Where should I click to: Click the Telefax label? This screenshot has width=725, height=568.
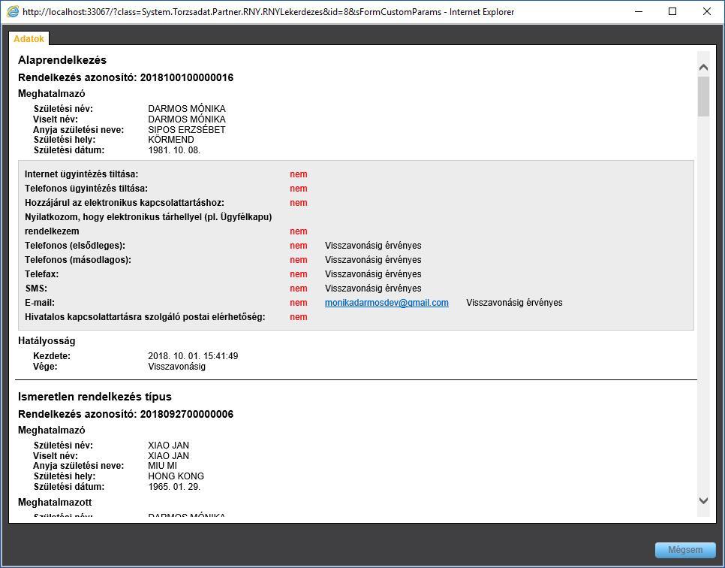coord(41,274)
